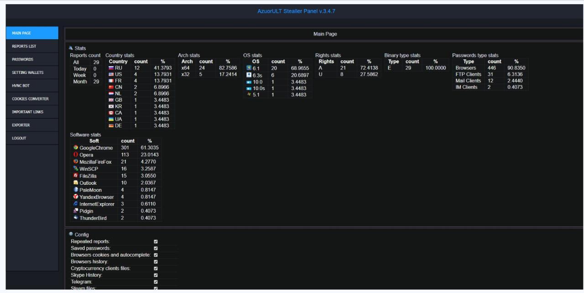584x293 pixels.
Task: Click the Netherlands flag next to NL
Action: tap(111, 94)
